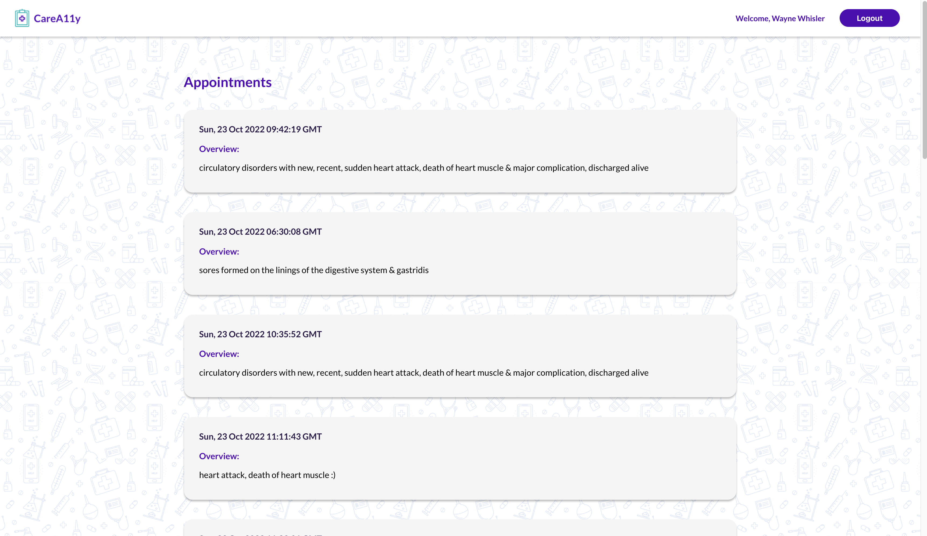Click the CareA11y clipboard logo icon
The width and height of the screenshot is (927, 536).
tap(22, 18)
